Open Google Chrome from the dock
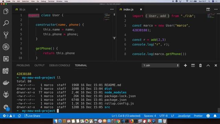The width and height of the screenshot is (220, 124). 118,121
